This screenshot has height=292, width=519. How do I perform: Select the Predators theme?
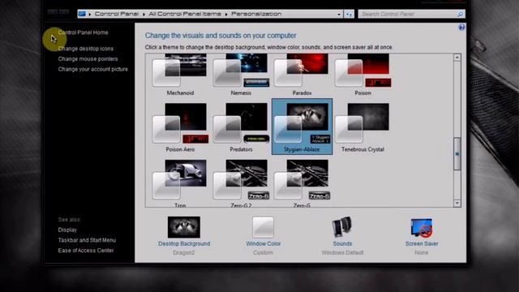[x=241, y=127]
